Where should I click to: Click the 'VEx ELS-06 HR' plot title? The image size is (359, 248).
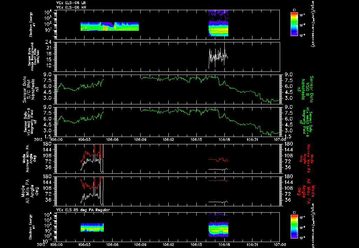71,8
